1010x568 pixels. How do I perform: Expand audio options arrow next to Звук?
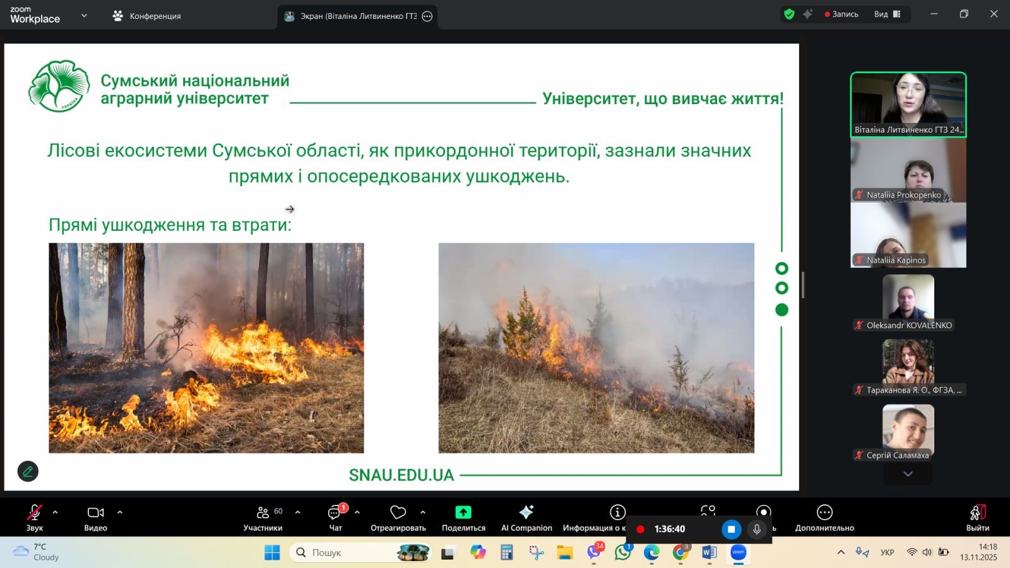(x=56, y=512)
